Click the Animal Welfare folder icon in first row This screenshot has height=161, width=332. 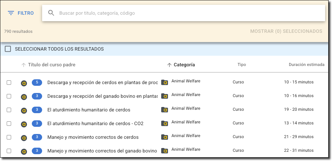point(165,82)
